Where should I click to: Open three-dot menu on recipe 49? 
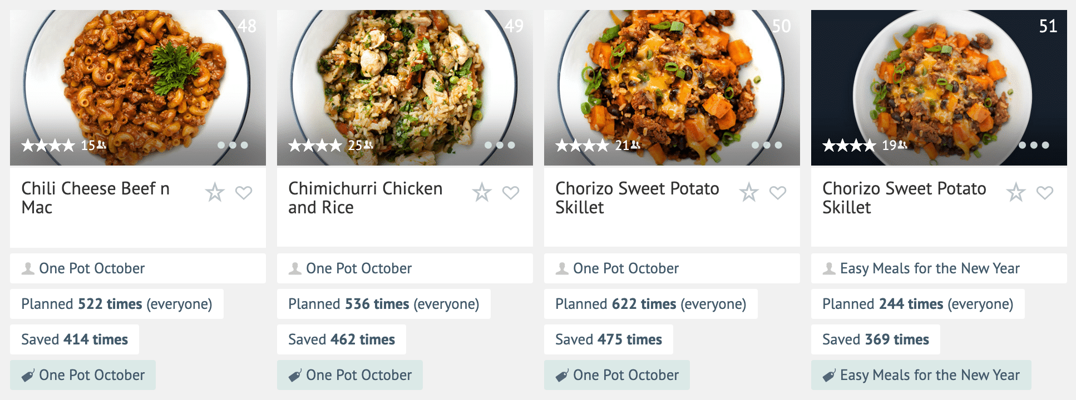500,145
